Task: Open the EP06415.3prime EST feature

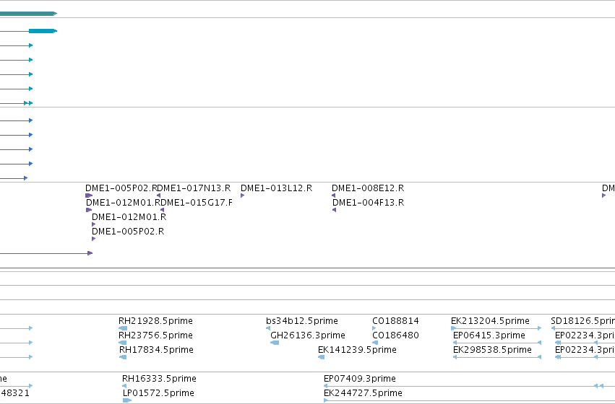Action: tap(489, 335)
